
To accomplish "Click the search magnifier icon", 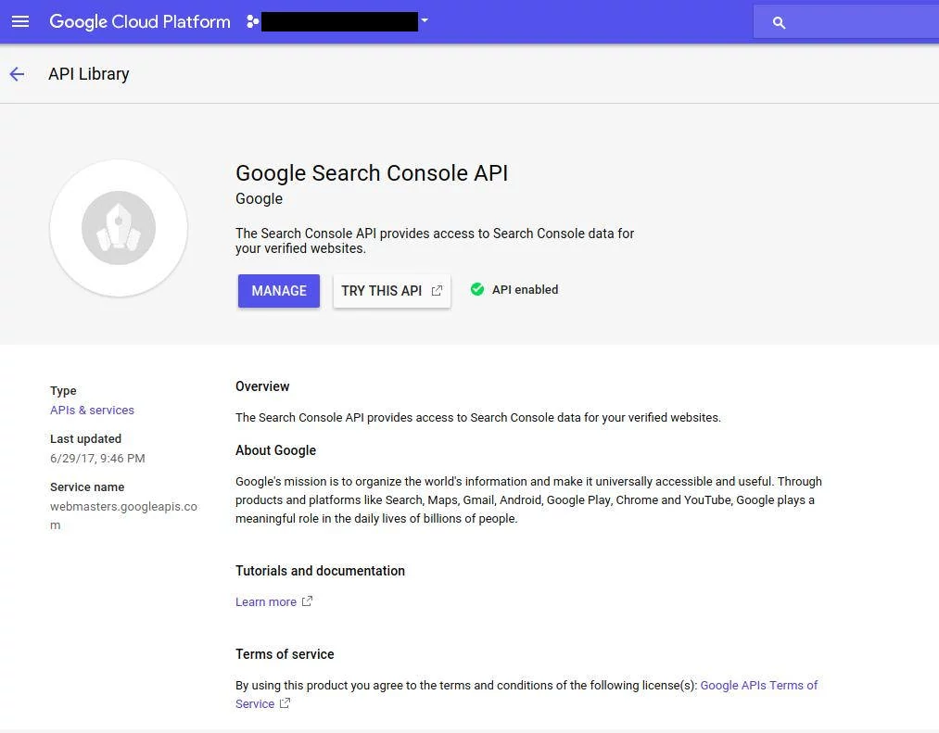I will click(779, 21).
